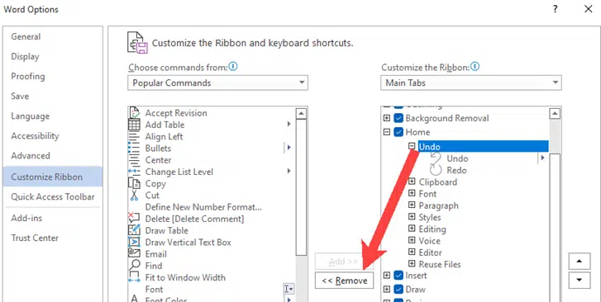Open the General options category
Image resolution: width=601 pixels, height=302 pixels.
[53, 37]
